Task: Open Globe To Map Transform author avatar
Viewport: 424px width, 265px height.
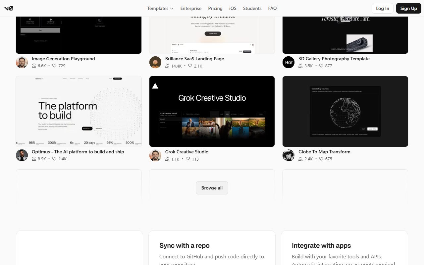Action: tap(289, 155)
